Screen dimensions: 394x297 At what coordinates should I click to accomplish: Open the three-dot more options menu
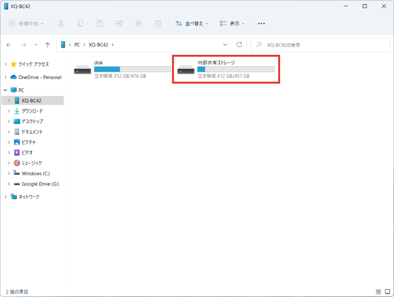(x=261, y=24)
